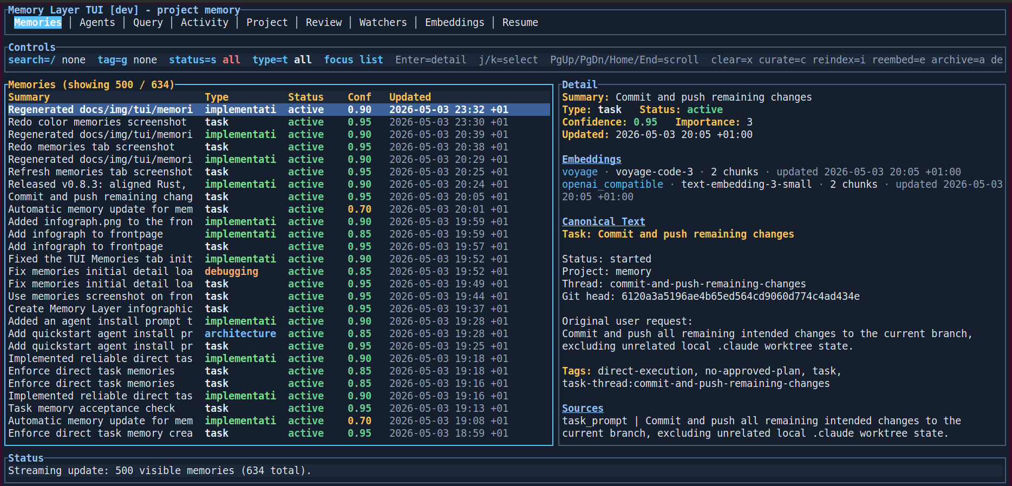The height and width of the screenshot is (486, 1012).
Task: Click the Status column header
Action: pos(306,97)
